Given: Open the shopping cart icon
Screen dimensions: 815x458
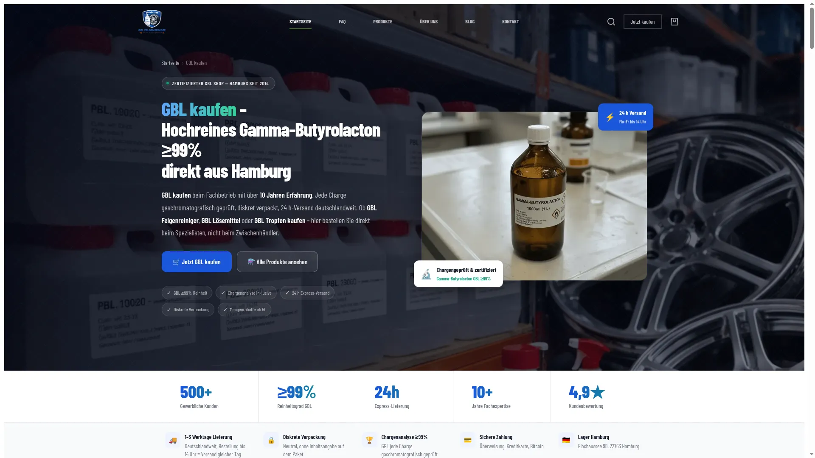Looking at the screenshot, I should click(674, 22).
